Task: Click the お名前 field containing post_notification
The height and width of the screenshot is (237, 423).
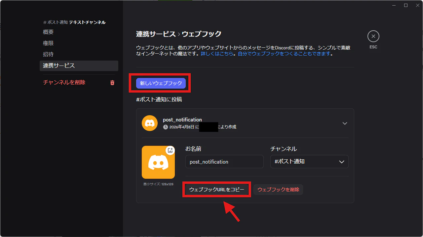Action: 224,162
